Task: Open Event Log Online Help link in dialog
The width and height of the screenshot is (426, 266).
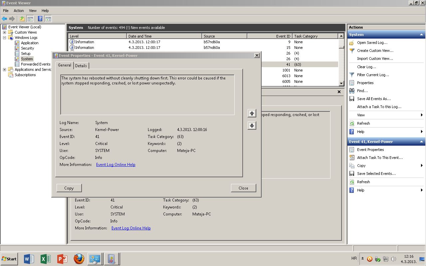Action: tap(115, 165)
